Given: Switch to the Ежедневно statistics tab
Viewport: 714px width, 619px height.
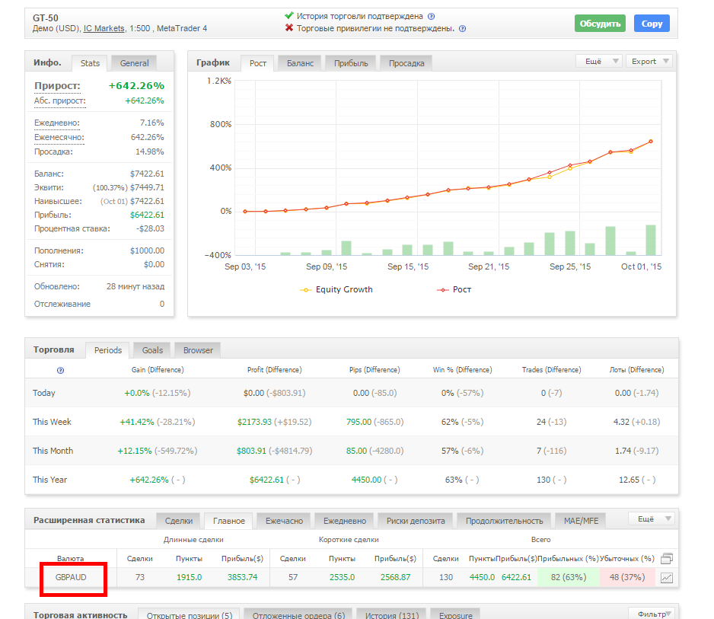Looking at the screenshot, I should point(344,521).
